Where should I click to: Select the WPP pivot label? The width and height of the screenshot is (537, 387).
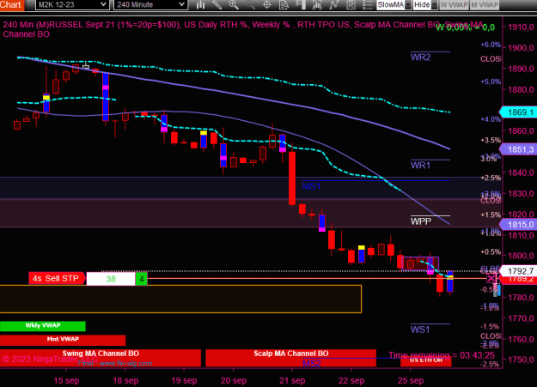click(420, 221)
